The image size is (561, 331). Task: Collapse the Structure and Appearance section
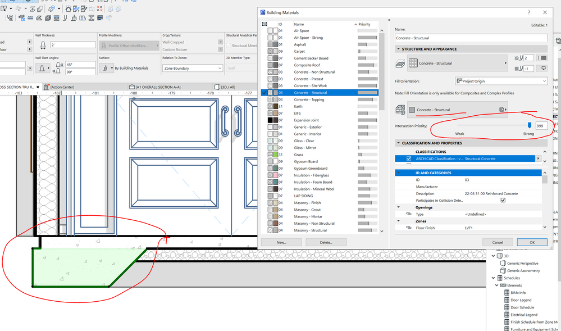coord(398,49)
